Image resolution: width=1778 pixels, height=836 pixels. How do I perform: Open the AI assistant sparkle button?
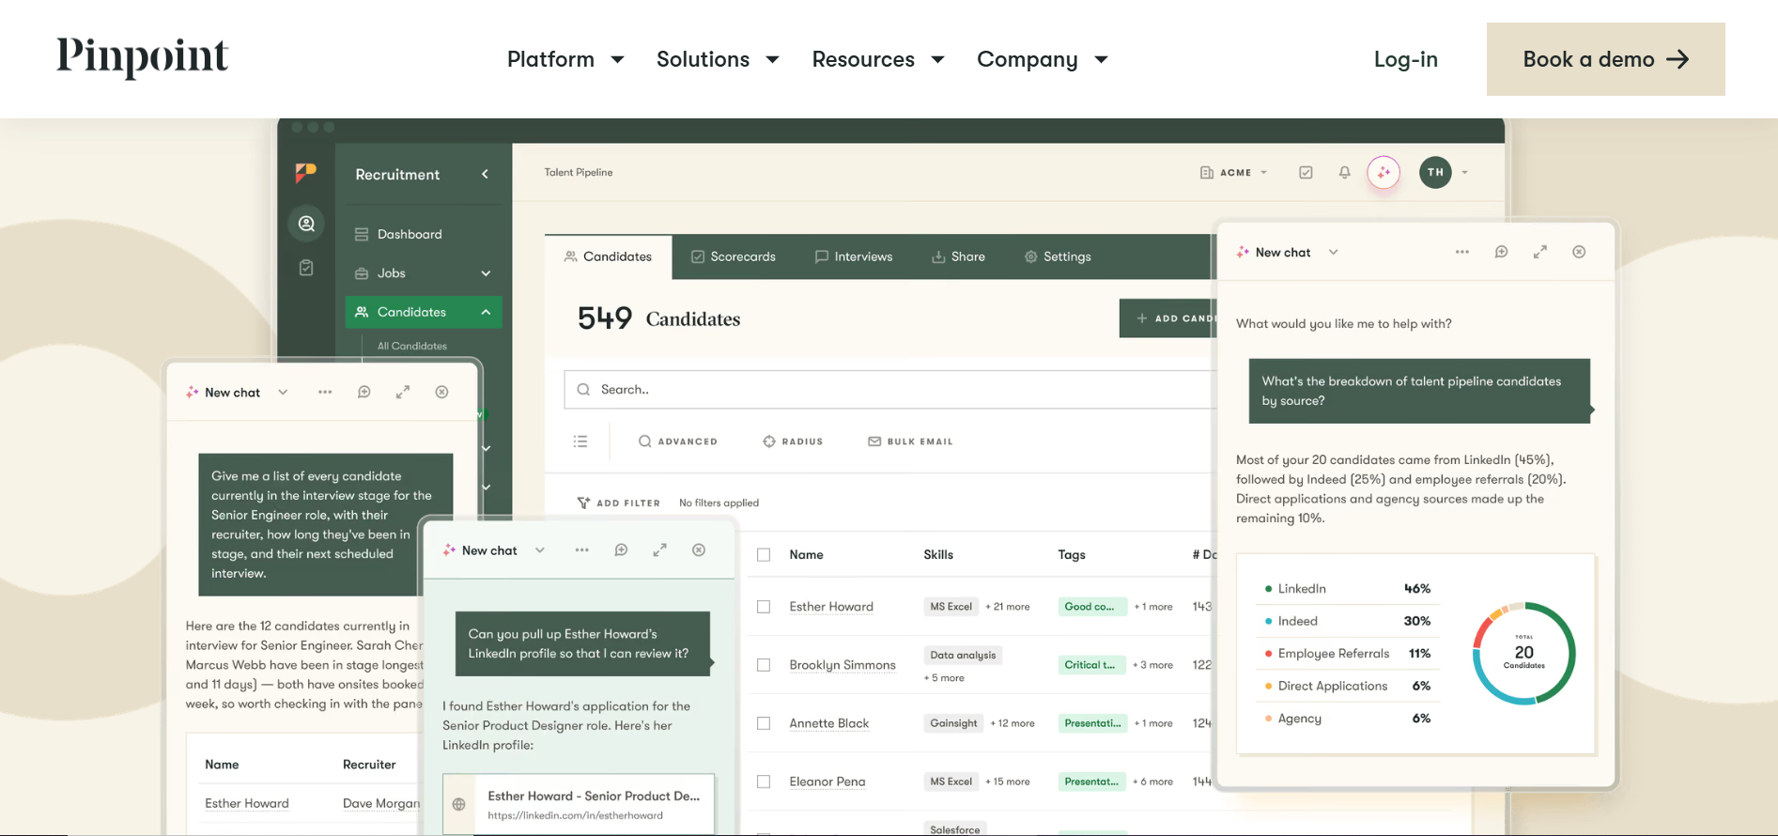pos(1384,173)
